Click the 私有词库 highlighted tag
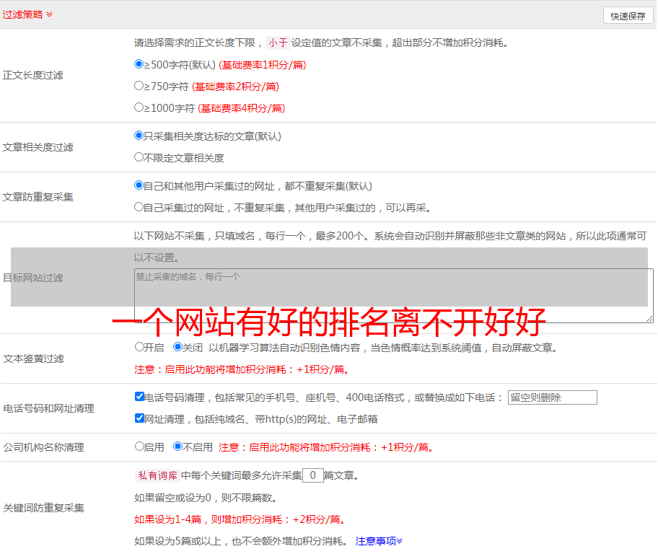The width and height of the screenshot is (658, 554). pyautogui.click(x=158, y=475)
